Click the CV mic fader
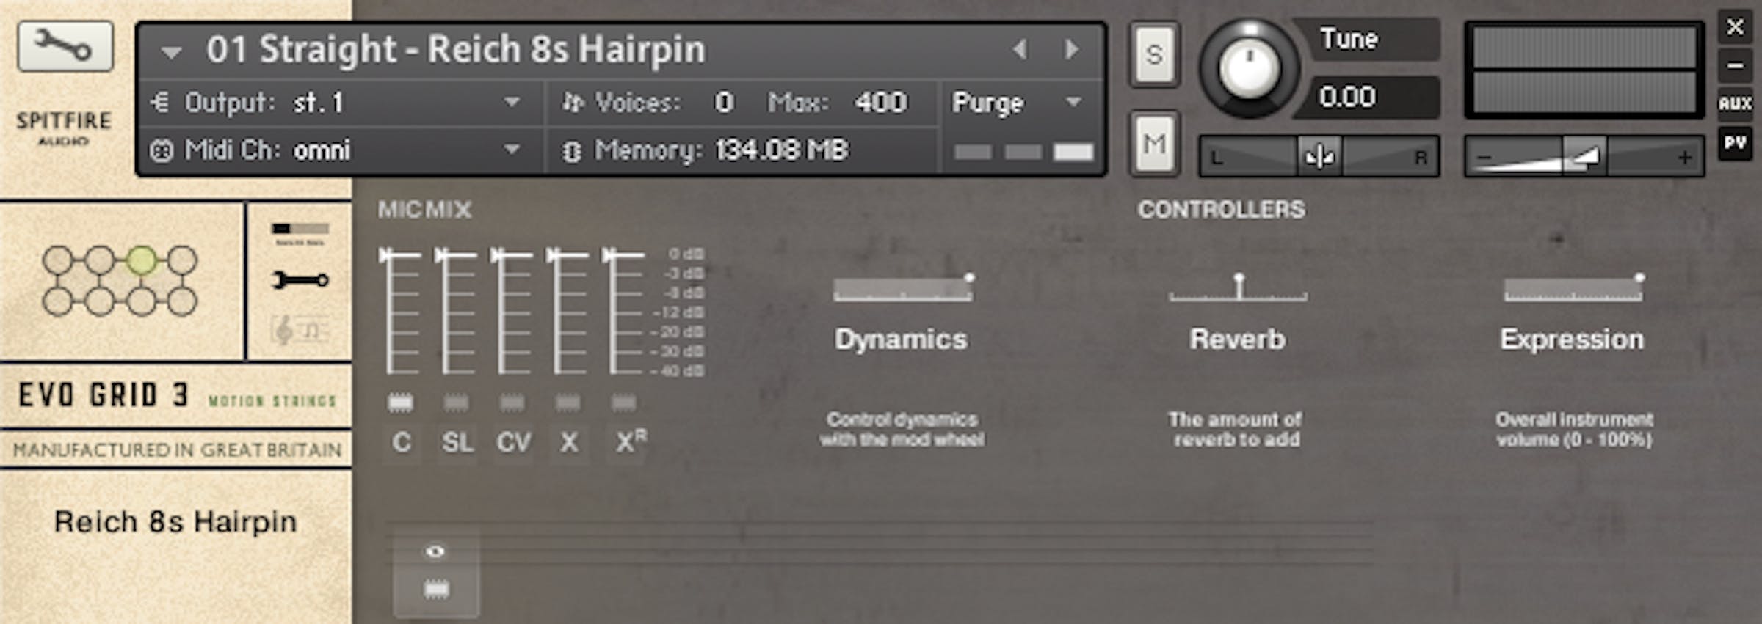This screenshot has height=624, width=1762. pos(512,312)
